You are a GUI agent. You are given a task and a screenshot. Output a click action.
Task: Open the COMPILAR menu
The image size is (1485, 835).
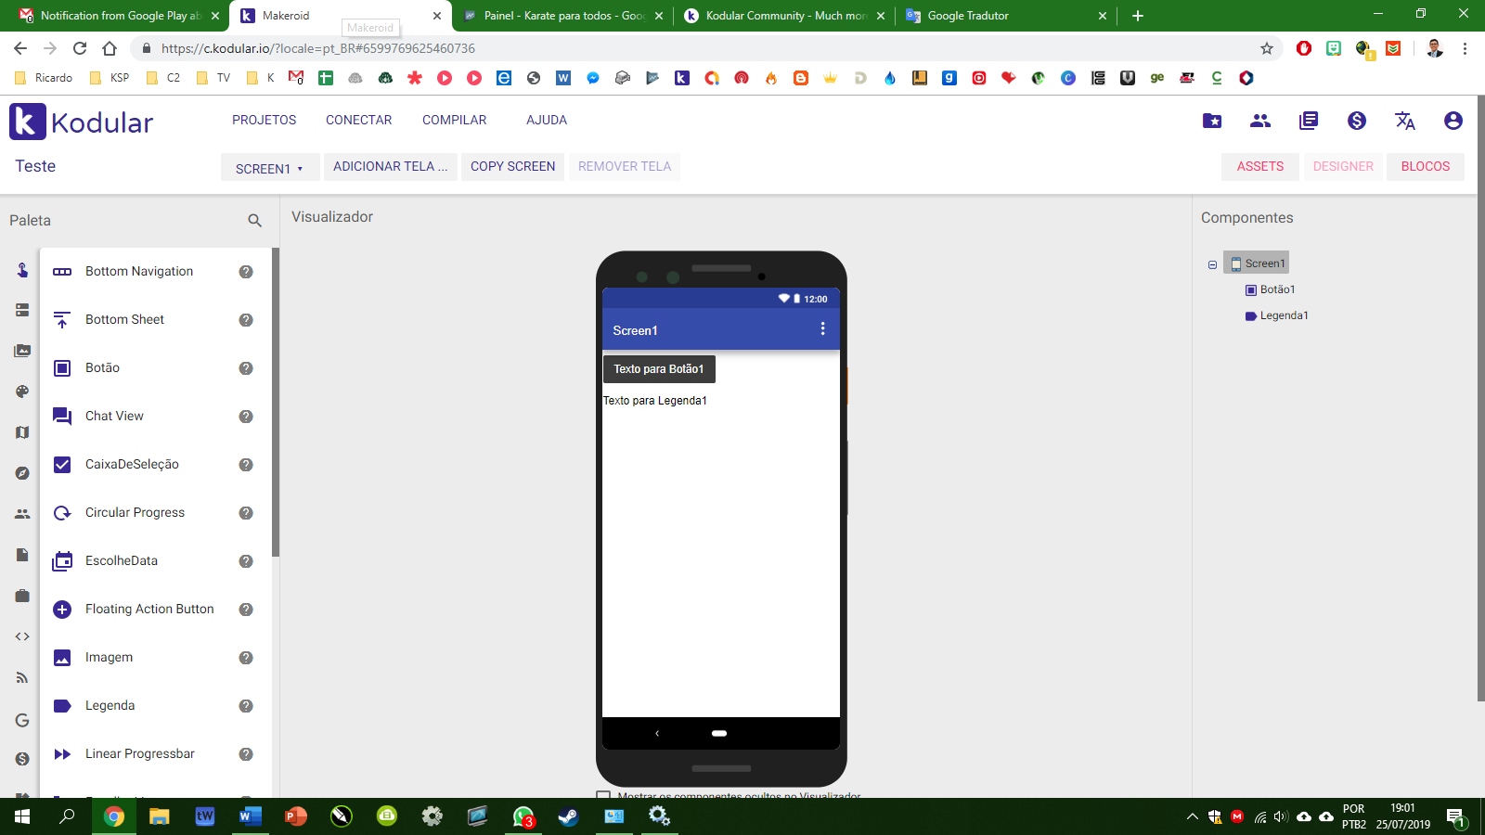point(455,120)
